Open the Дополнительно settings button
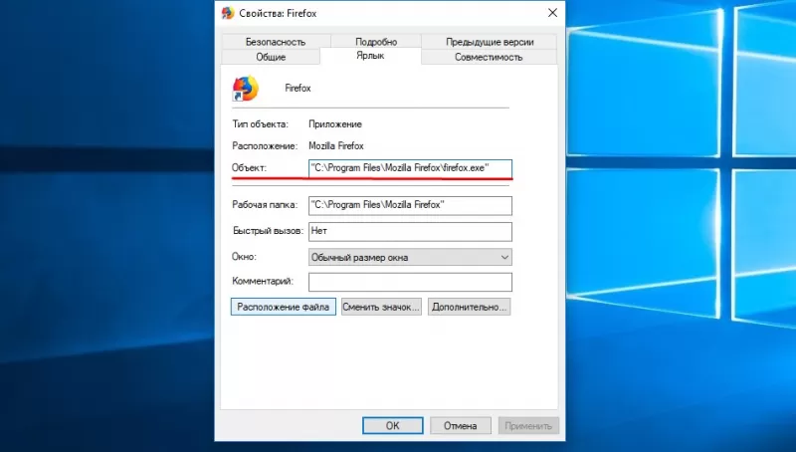Screen dimensions: 796x452 coord(469,307)
